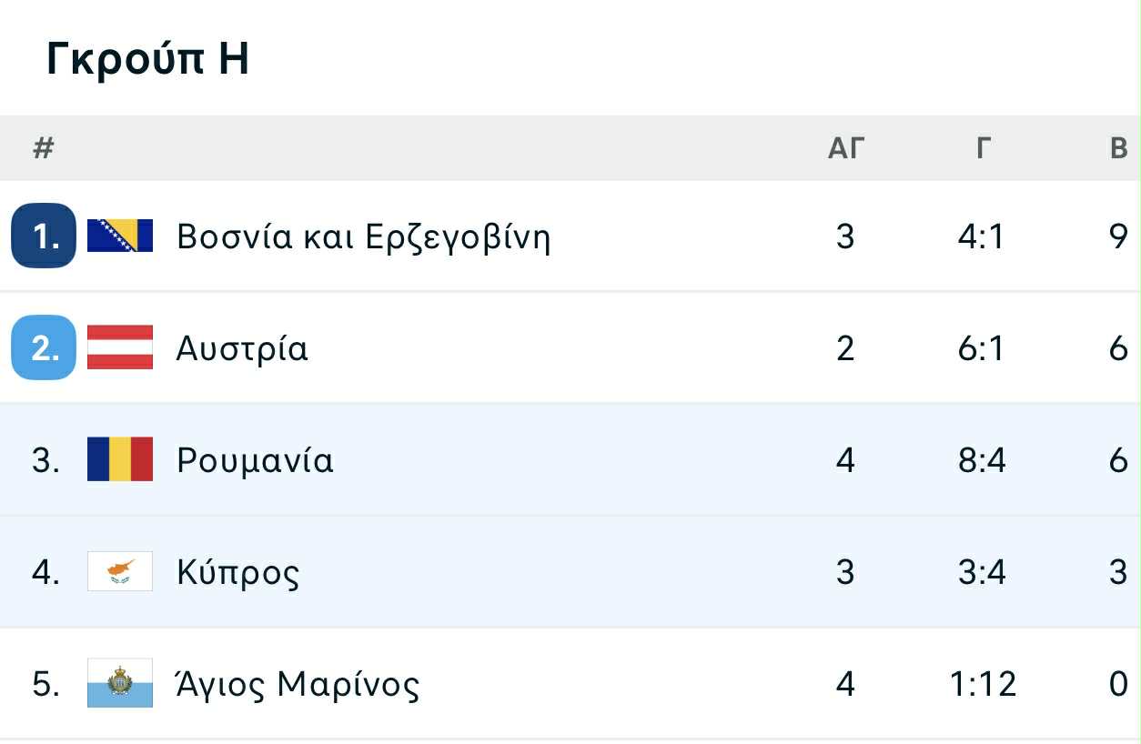Click the Bosnia and Herzegovina flag icon
The width and height of the screenshot is (1141, 744).
(120, 236)
